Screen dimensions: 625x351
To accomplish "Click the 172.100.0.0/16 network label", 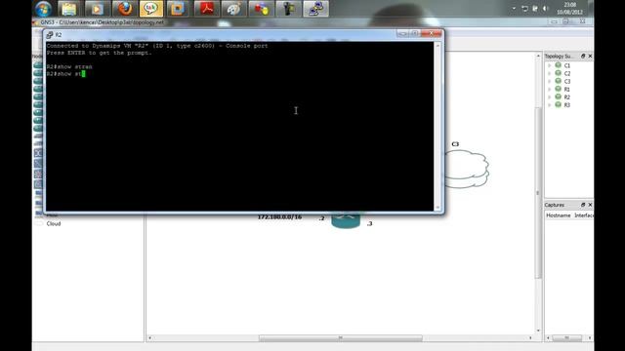I will point(279,217).
